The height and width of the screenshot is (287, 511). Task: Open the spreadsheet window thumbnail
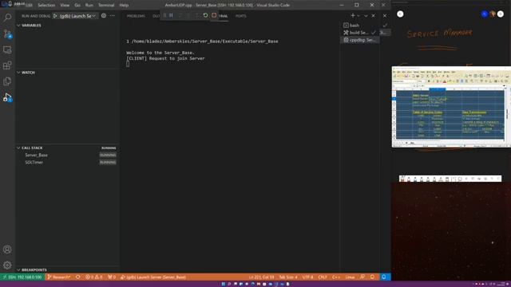(x=451, y=107)
